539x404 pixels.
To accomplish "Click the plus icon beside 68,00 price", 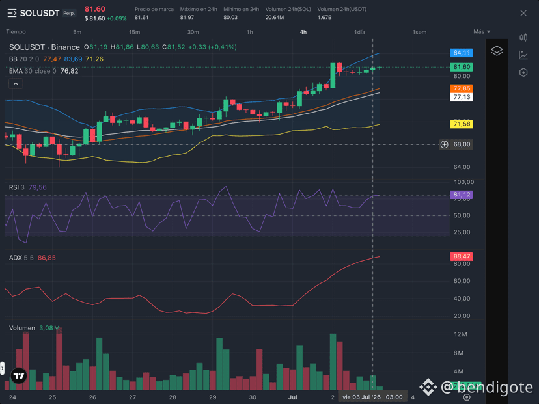I will coord(444,144).
